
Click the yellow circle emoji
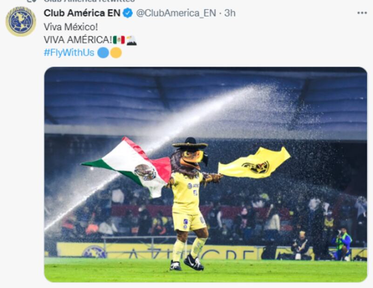116,52
